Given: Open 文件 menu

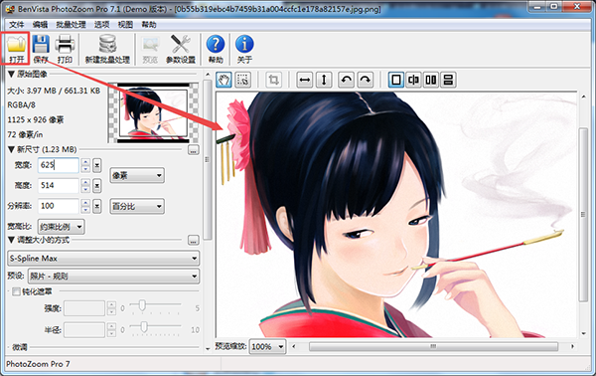Looking at the screenshot, I should point(16,25).
